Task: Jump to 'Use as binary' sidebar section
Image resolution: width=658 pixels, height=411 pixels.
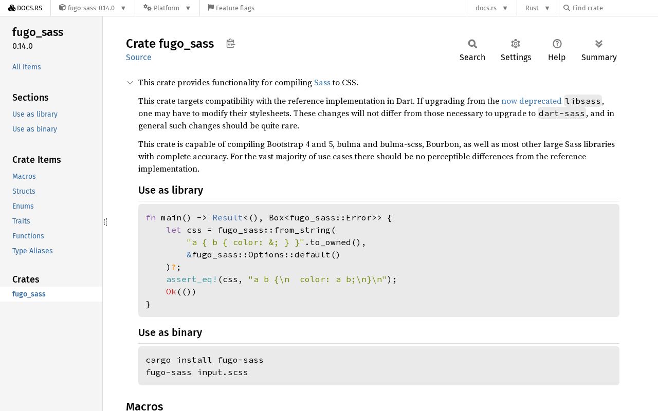Action: click(34, 129)
